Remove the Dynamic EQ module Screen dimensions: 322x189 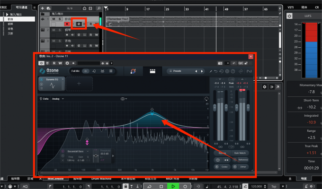(63, 79)
